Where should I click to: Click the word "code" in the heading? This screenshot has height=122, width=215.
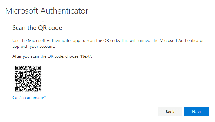pos(55,28)
